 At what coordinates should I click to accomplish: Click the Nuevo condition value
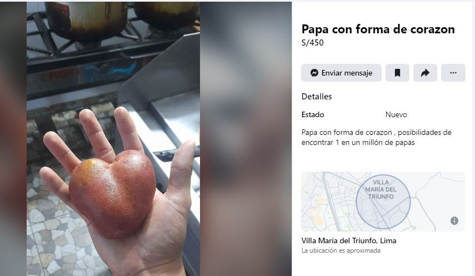(396, 114)
